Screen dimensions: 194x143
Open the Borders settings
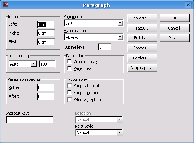click(142, 58)
